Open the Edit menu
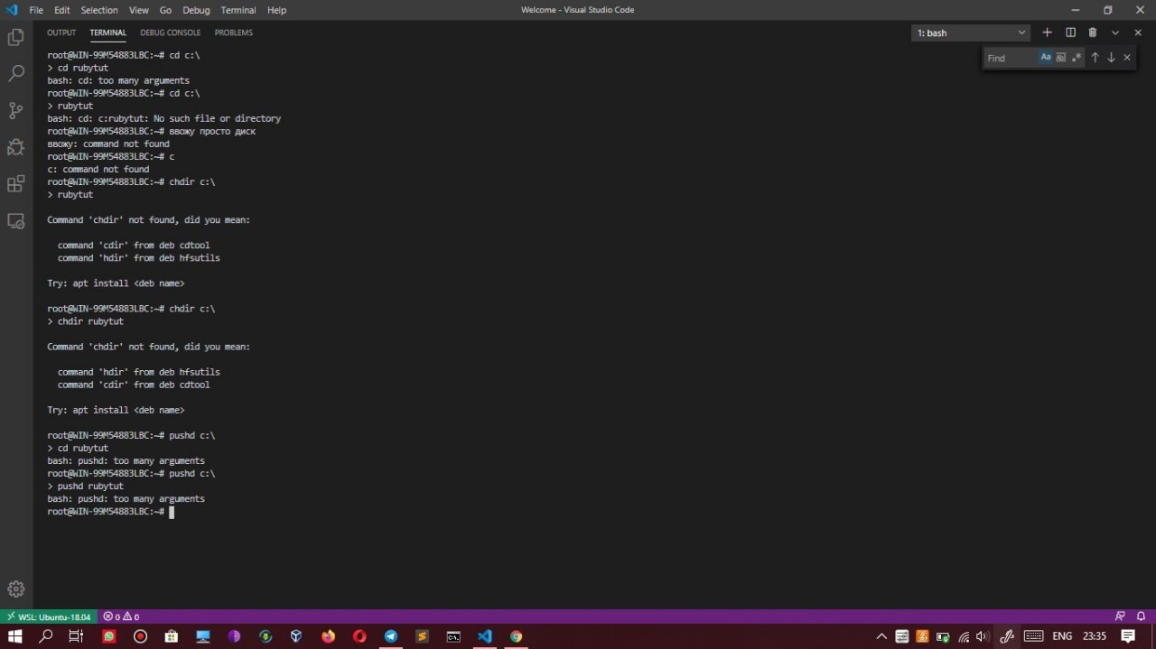The width and height of the screenshot is (1156, 649). point(61,10)
